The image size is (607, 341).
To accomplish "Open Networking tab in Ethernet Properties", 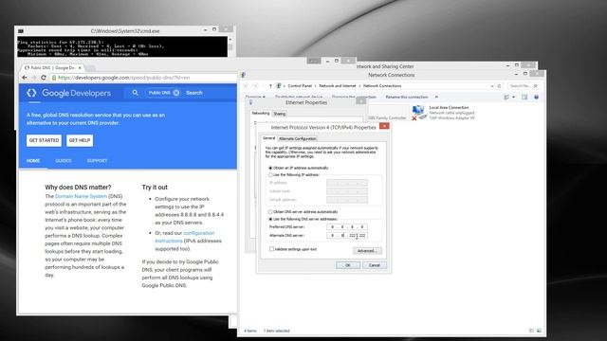I will coord(261,114).
